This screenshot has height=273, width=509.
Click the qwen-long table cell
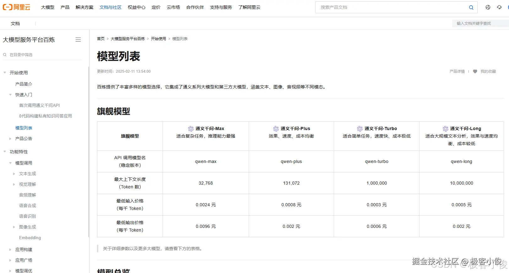pyautogui.click(x=461, y=161)
